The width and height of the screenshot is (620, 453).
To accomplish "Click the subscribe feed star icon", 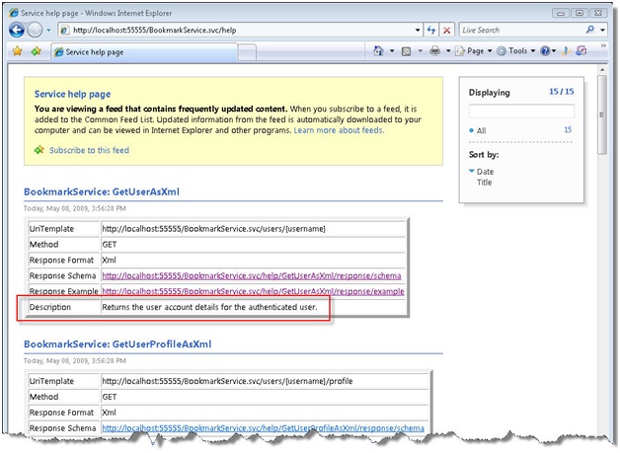I will pos(39,150).
